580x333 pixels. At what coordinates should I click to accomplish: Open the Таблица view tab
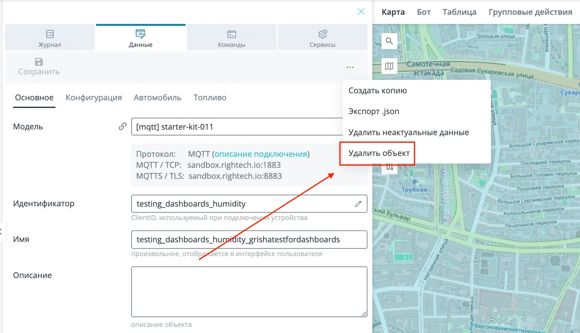(459, 12)
